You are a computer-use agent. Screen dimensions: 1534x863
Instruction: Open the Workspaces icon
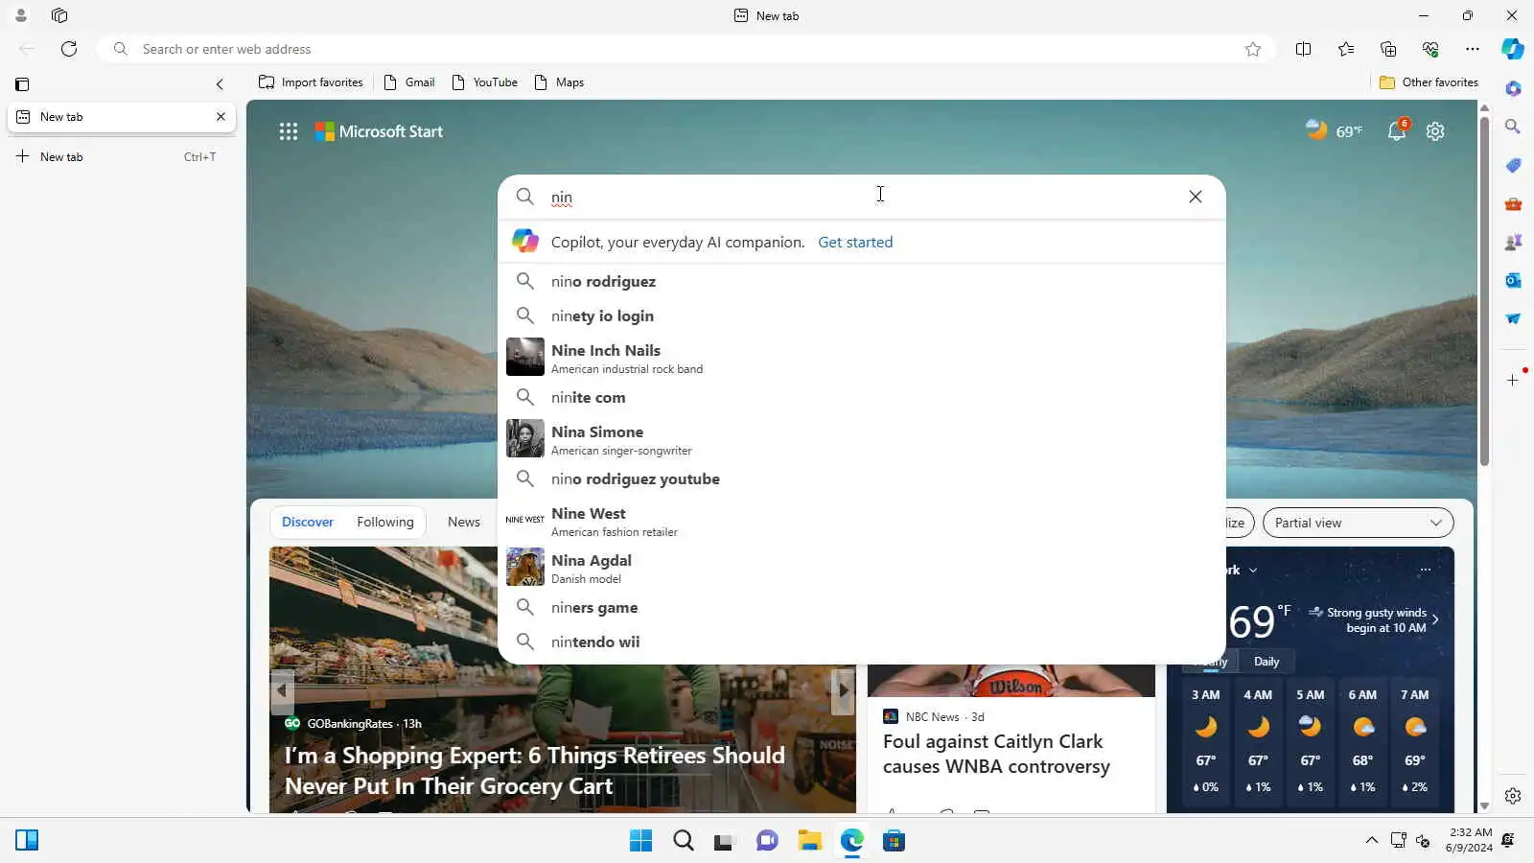(59, 15)
